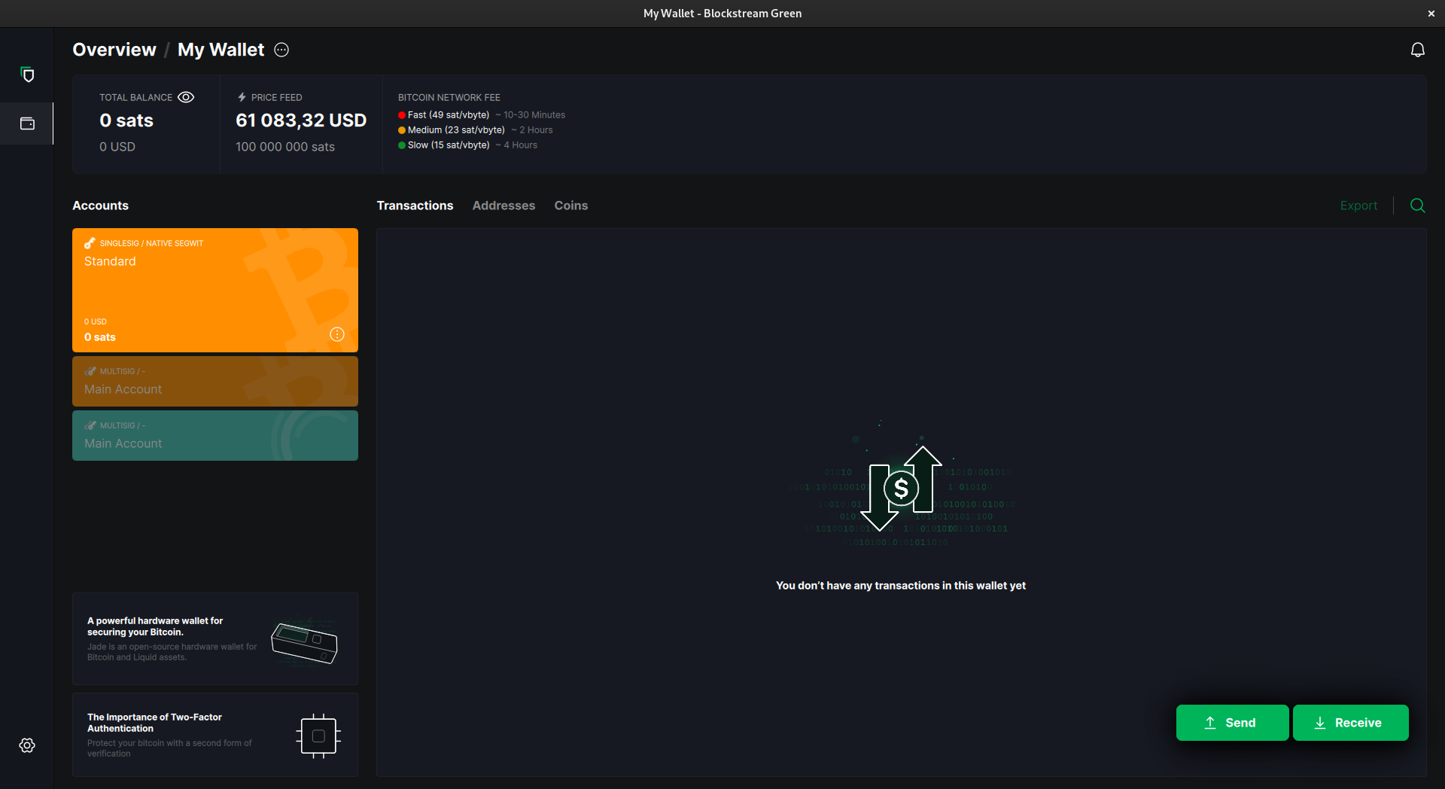Click the Export link
This screenshot has width=1445, height=789.
coord(1358,206)
